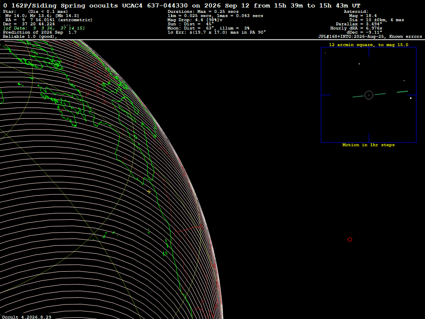Click the 'Reliable 1.0 (good)' line
This screenshot has height=319, width=425.
pyautogui.click(x=30, y=37)
